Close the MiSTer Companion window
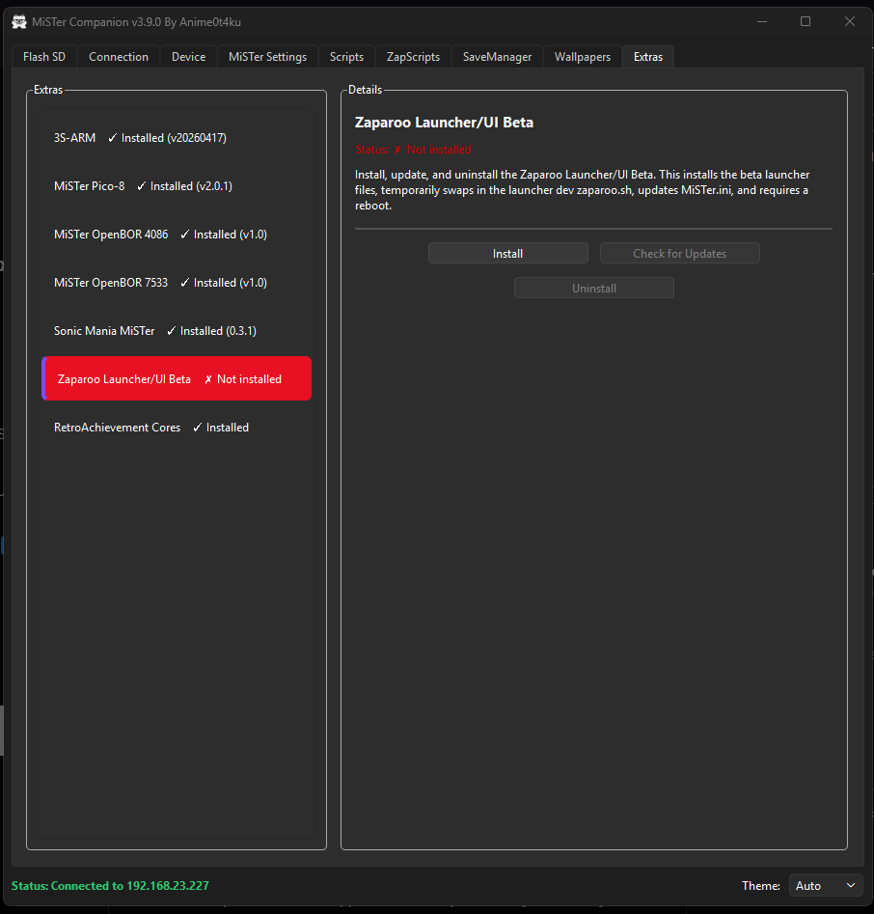The height and width of the screenshot is (914, 874). coord(850,21)
